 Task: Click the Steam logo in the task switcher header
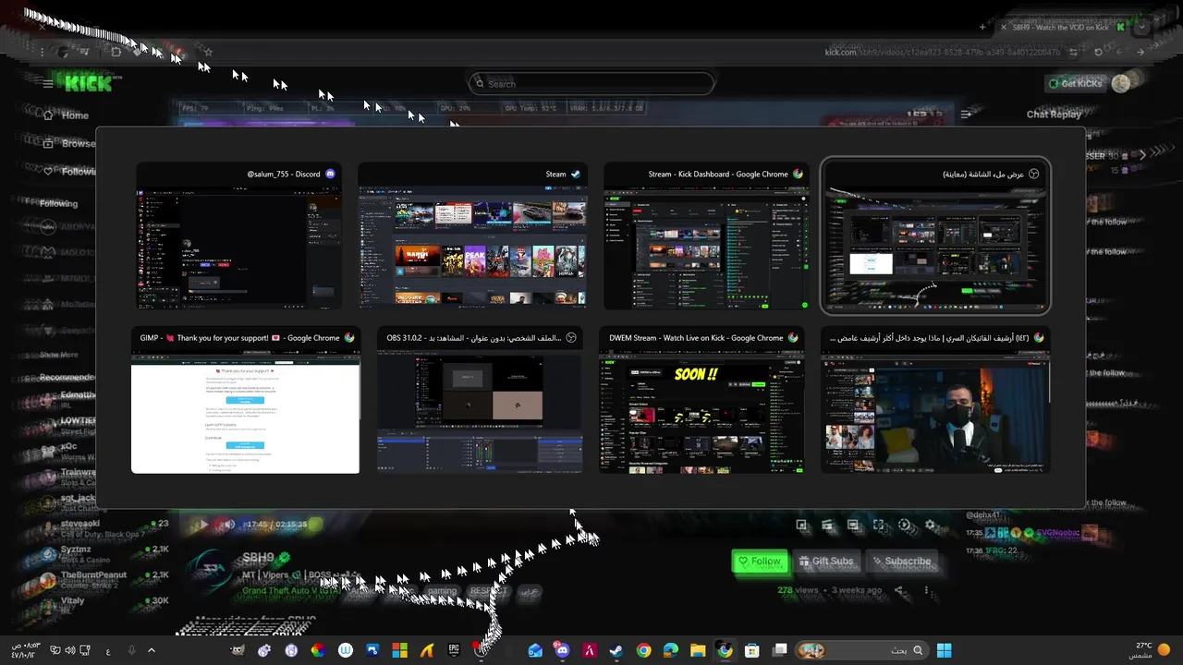pos(576,174)
